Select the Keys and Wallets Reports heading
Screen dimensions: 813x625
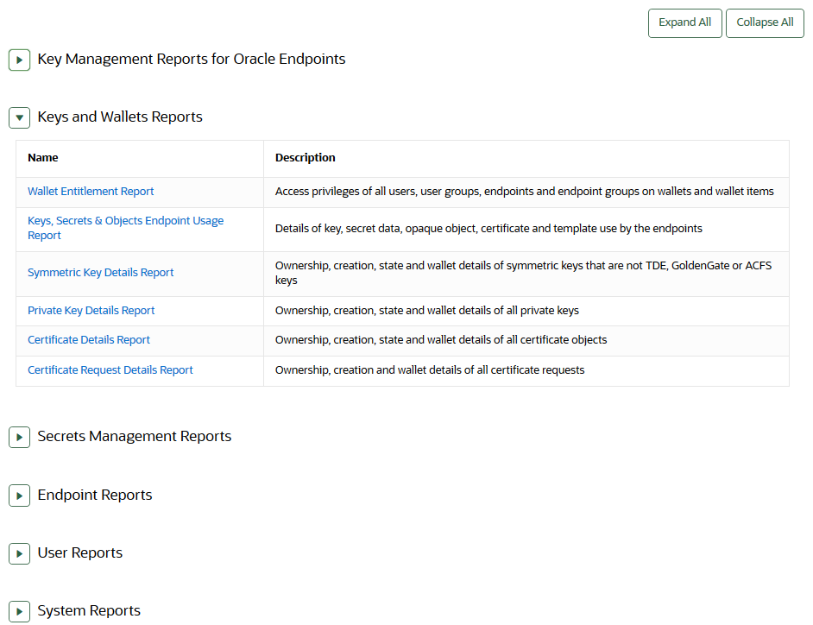120,117
